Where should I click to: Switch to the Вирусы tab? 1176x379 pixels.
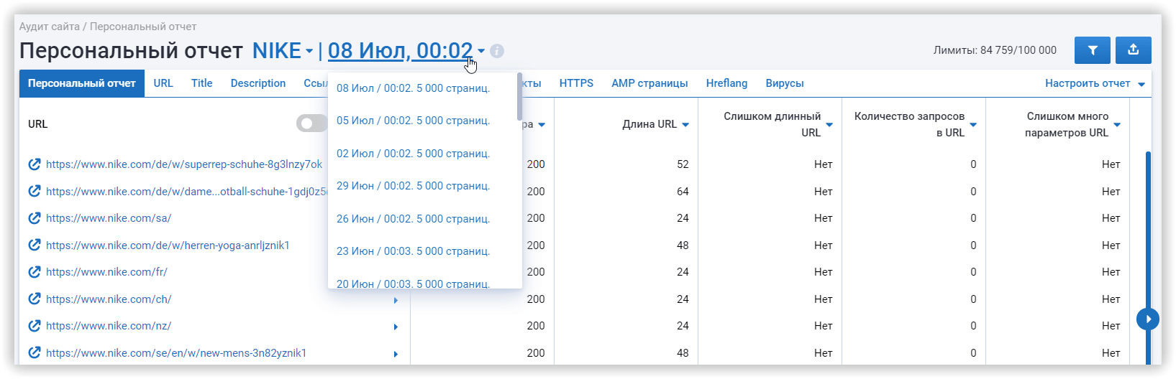(x=785, y=83)
